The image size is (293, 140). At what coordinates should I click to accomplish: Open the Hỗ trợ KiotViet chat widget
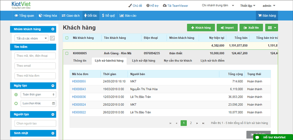[x=273, y=137]
